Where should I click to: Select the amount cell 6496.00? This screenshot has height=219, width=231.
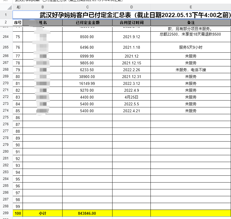point(87,47)
